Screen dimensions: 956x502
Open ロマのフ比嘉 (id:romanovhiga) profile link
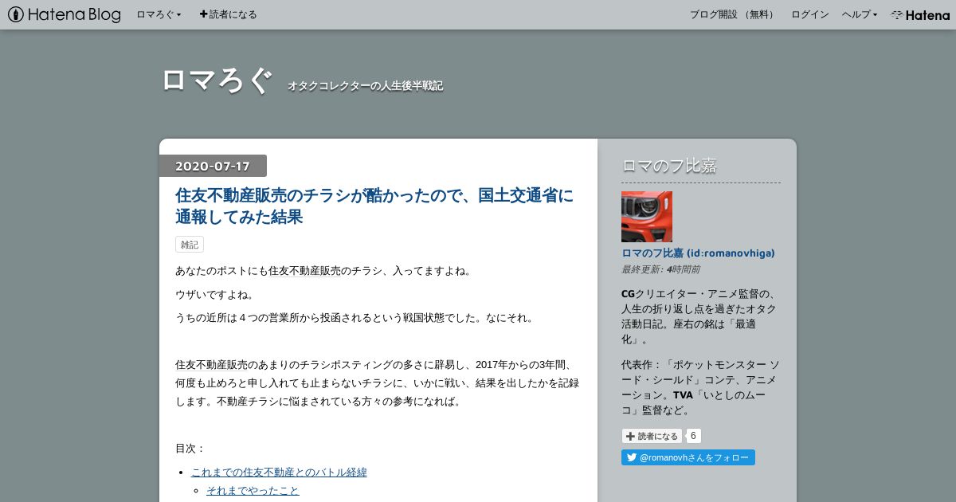[x=698, y=253]
